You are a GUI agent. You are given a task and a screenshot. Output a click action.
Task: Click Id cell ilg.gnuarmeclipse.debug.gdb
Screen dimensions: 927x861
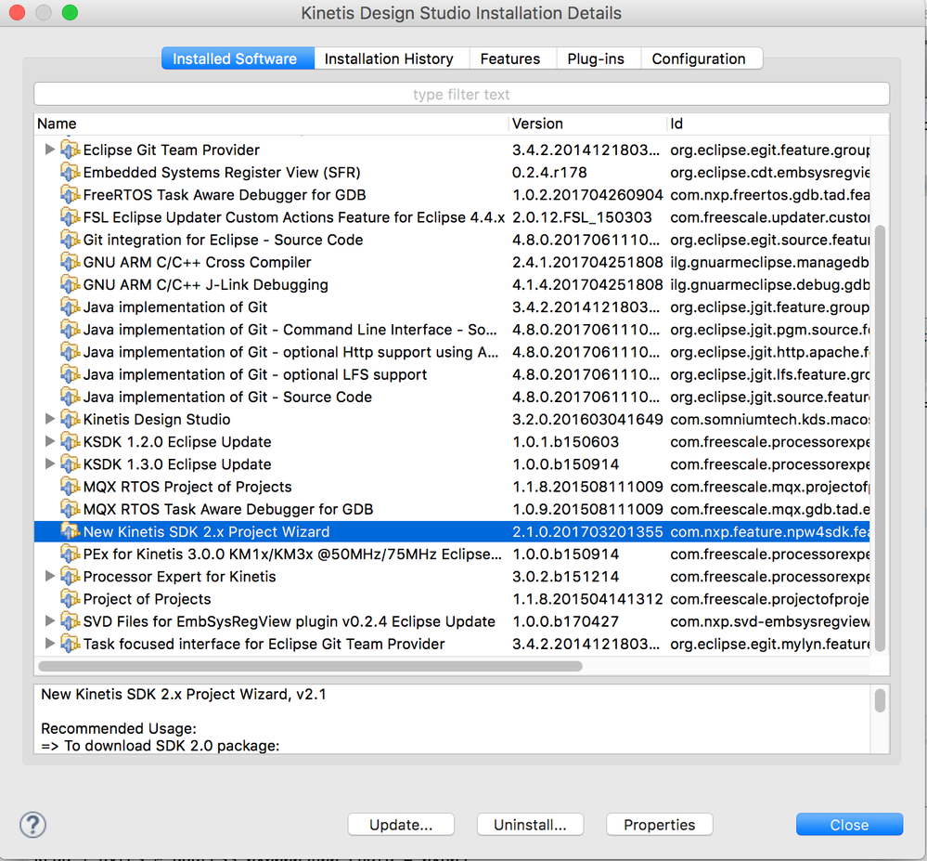(x=769, y=284)
